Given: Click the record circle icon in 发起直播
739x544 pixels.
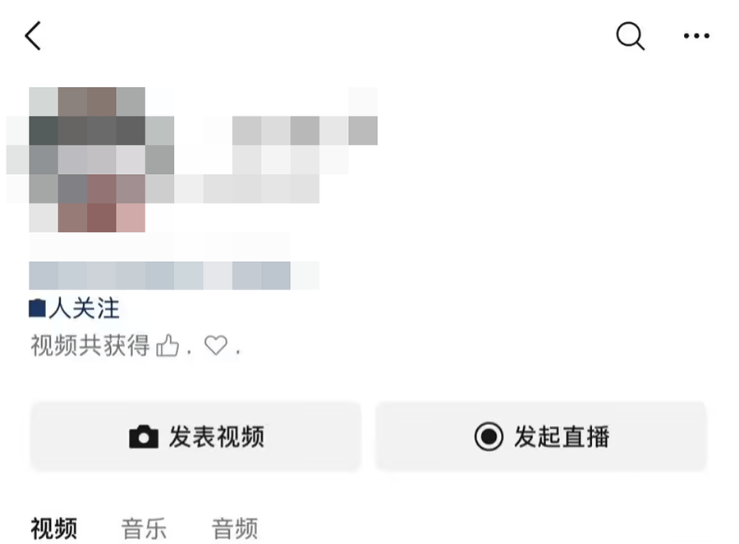Looking at the screenshot, I should click(489, 437).
